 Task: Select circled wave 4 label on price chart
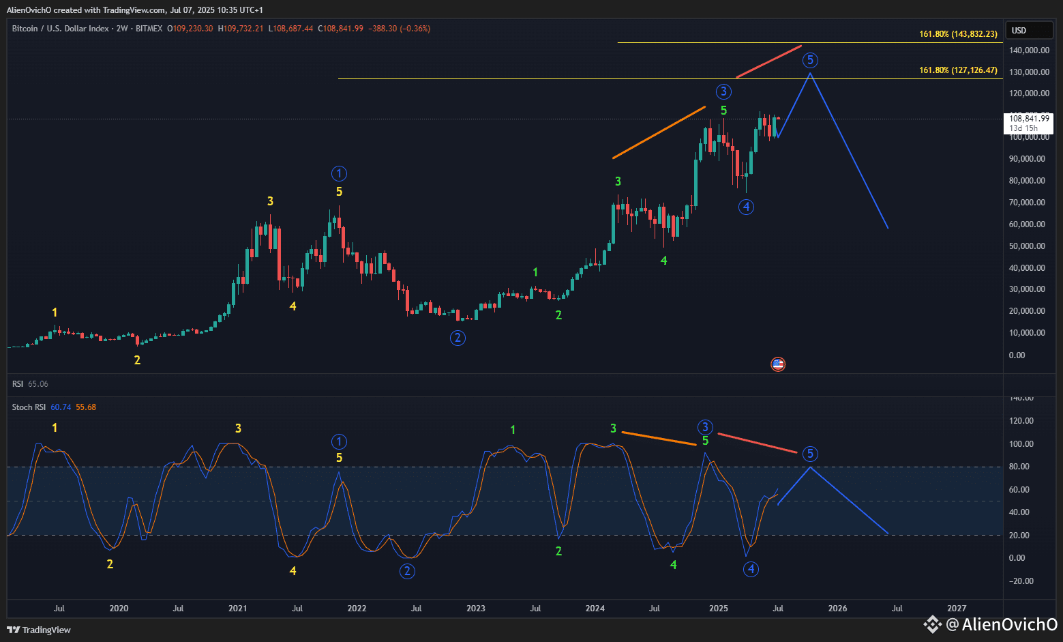[746, 207]
